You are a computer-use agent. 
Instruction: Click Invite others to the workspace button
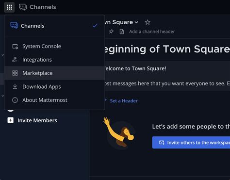191,143
